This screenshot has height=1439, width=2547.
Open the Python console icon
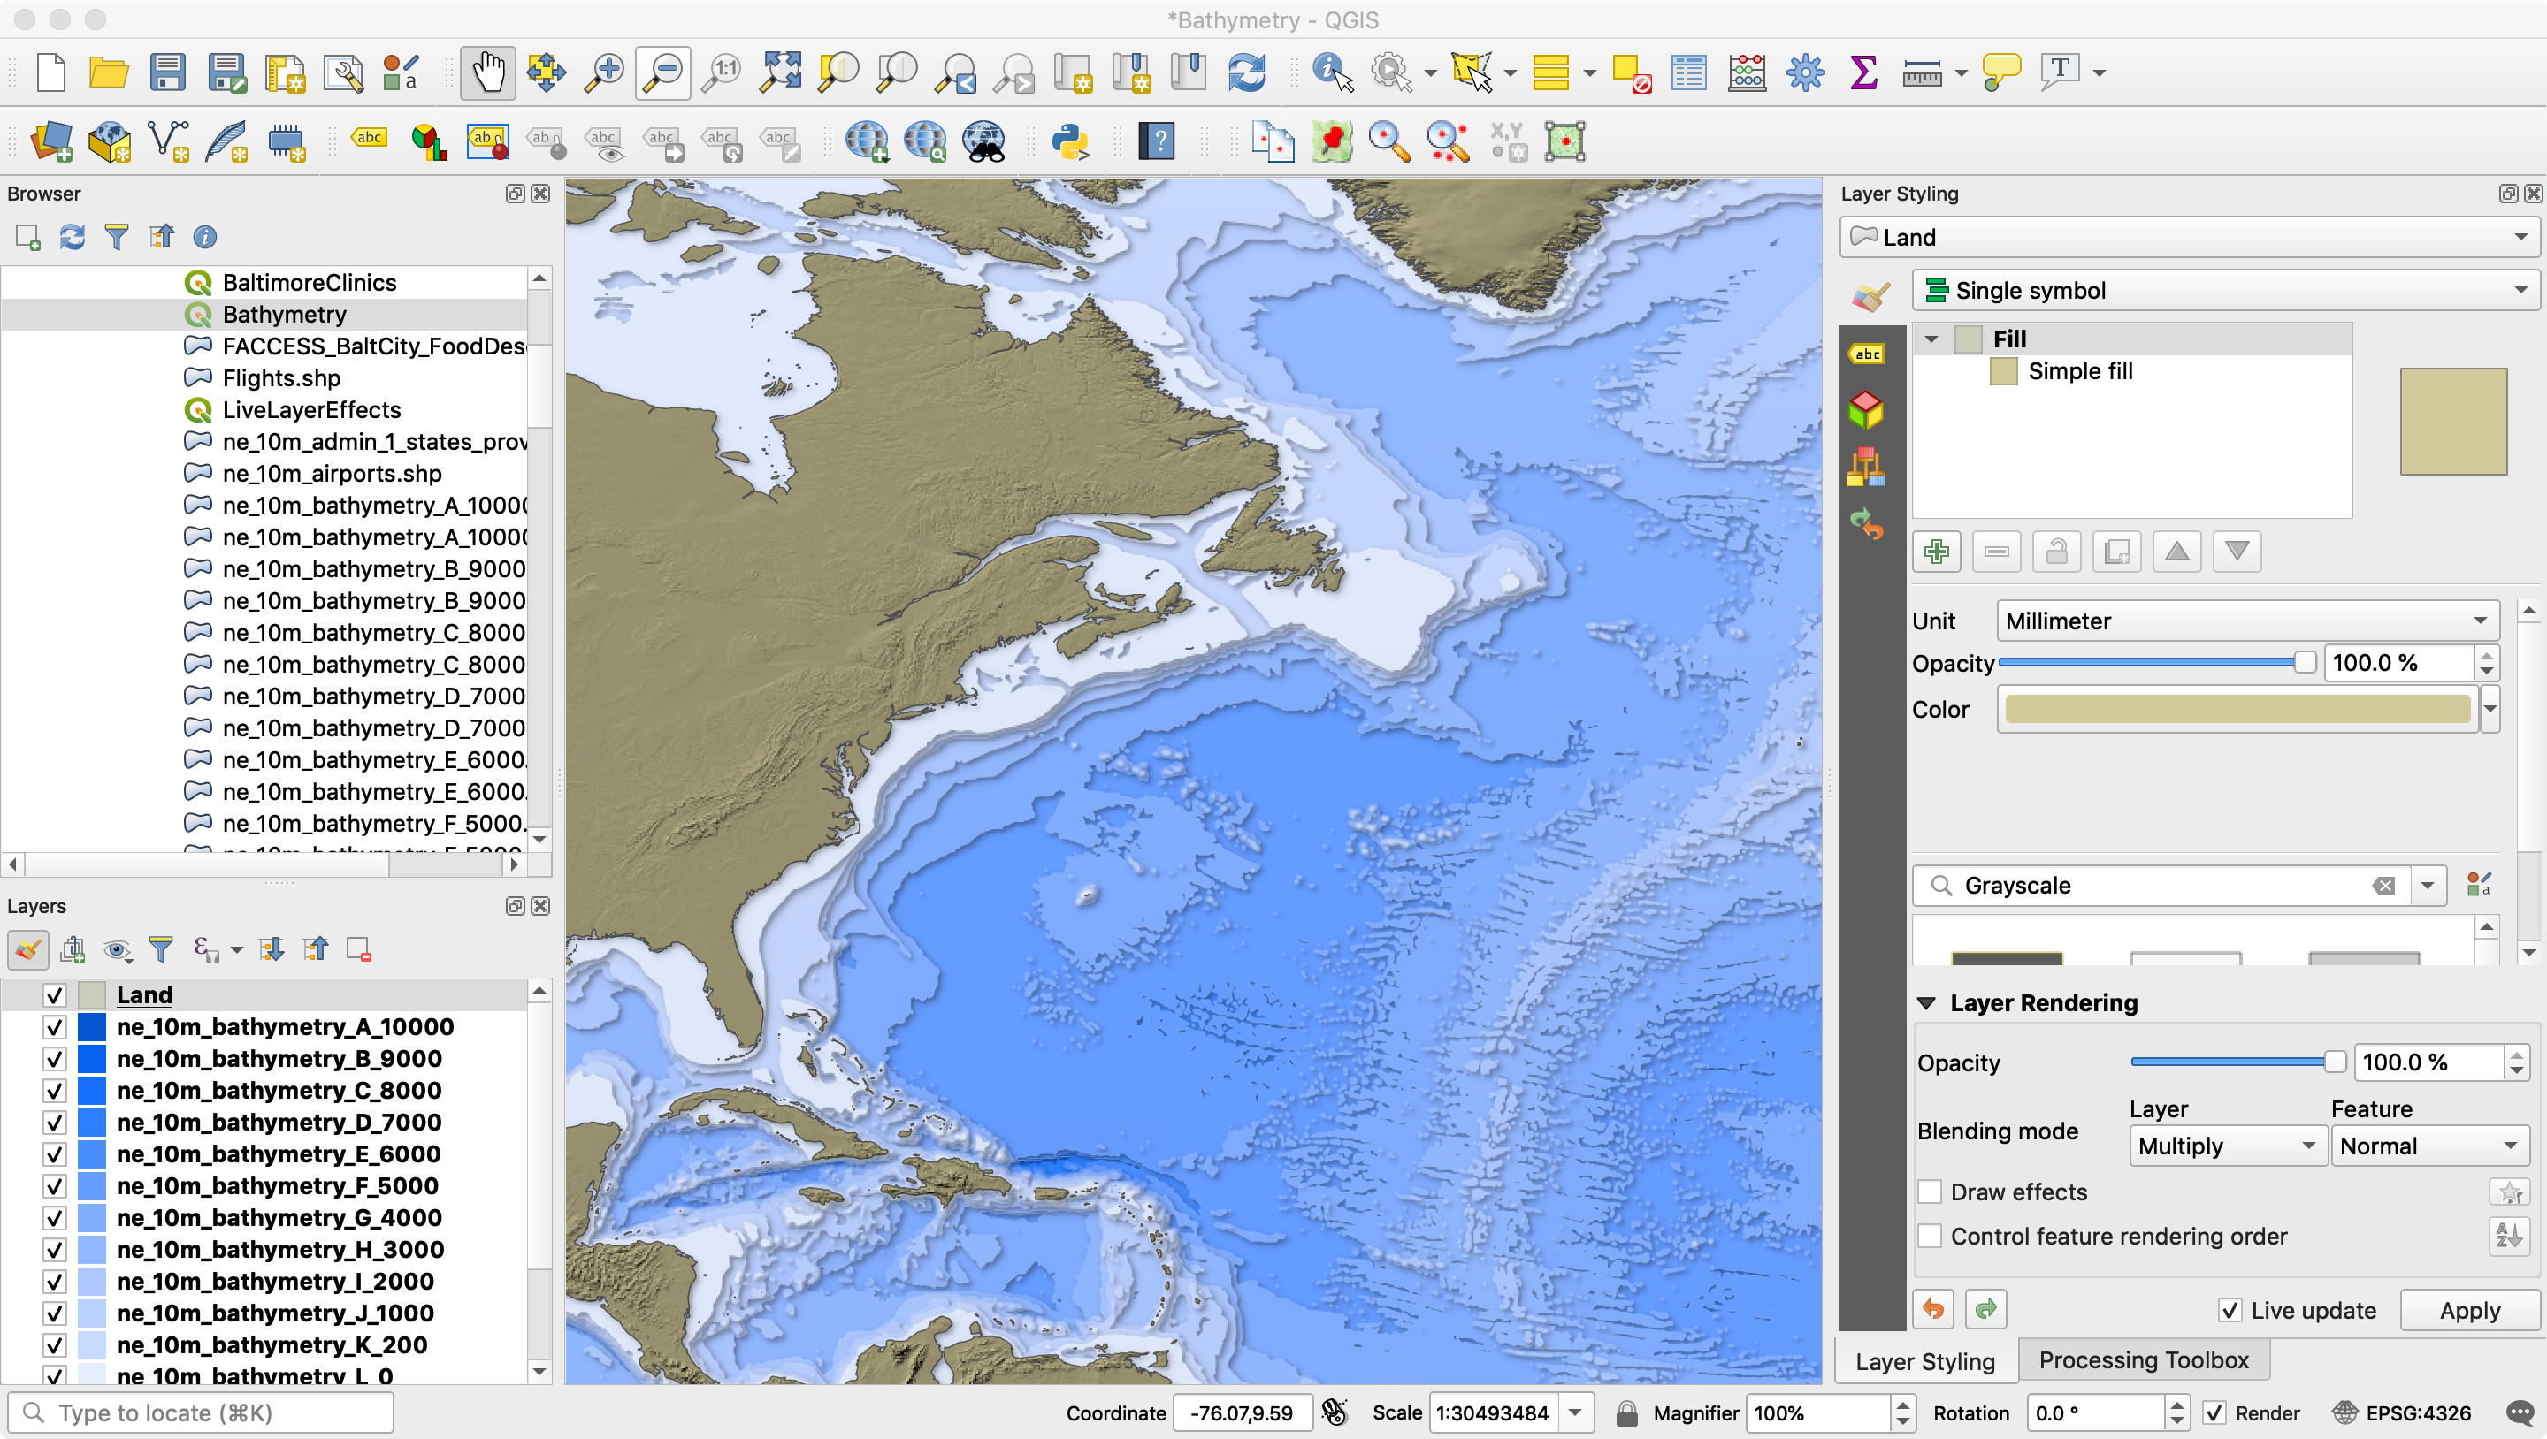tap(1070, 141)
